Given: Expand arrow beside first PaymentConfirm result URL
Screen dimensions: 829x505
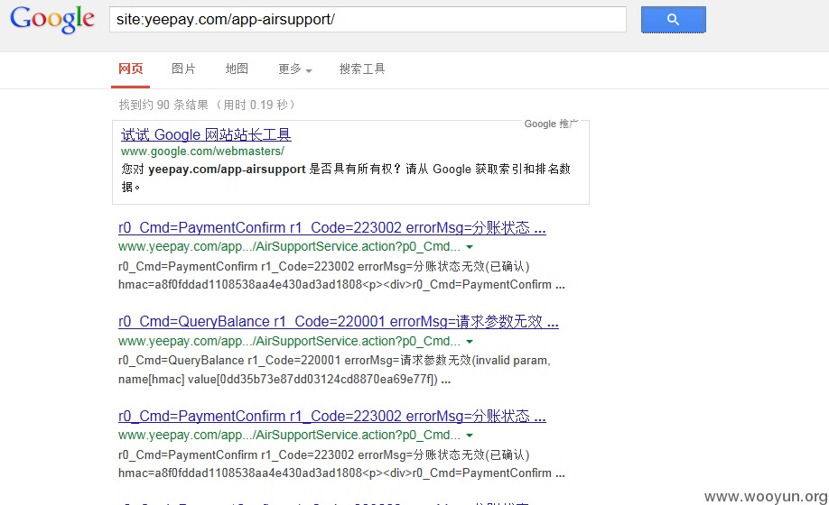Looking at the screenshot, I should [470, 247].
